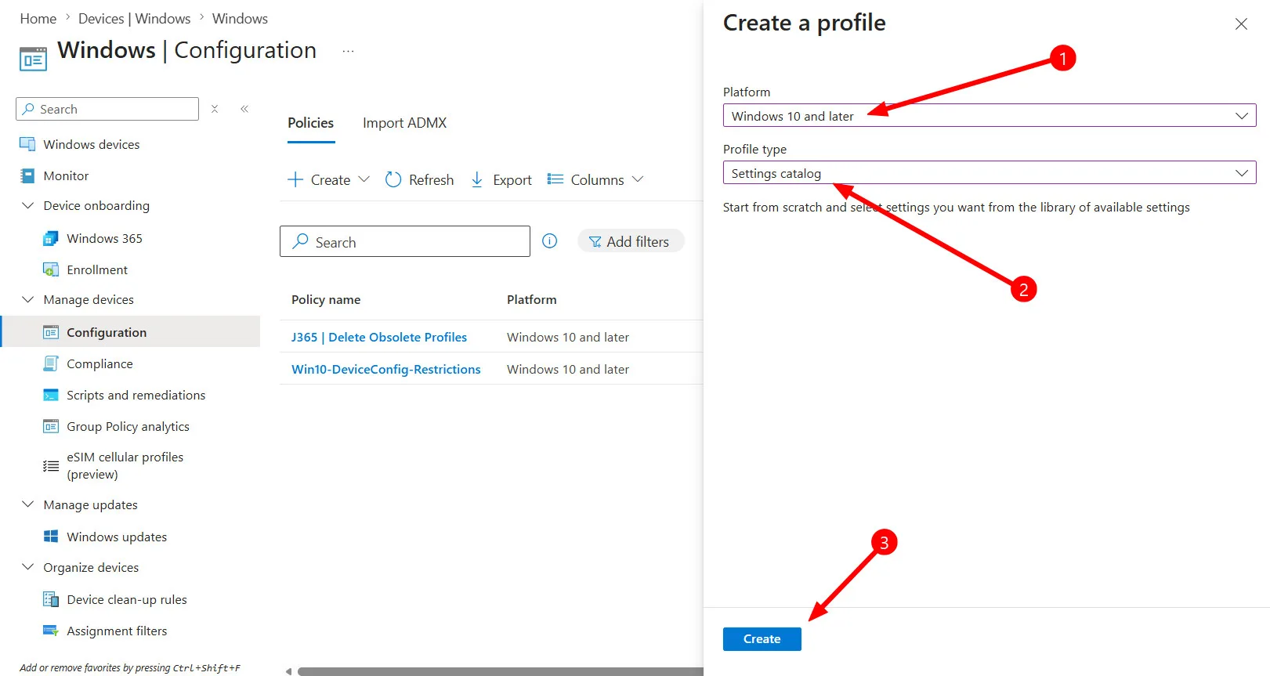Viewport: 1270px width, 676px height.
Task: Switch to the Policies tab
Action: [x=311, y=123]
